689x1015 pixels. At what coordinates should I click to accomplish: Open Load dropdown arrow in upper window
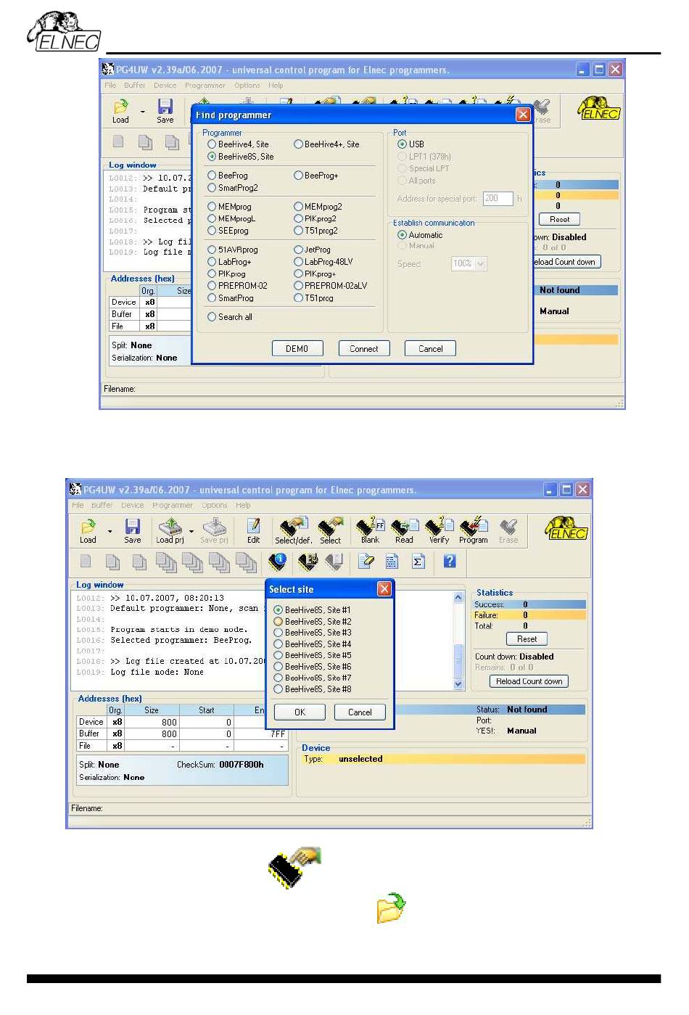tap(142, 112)
